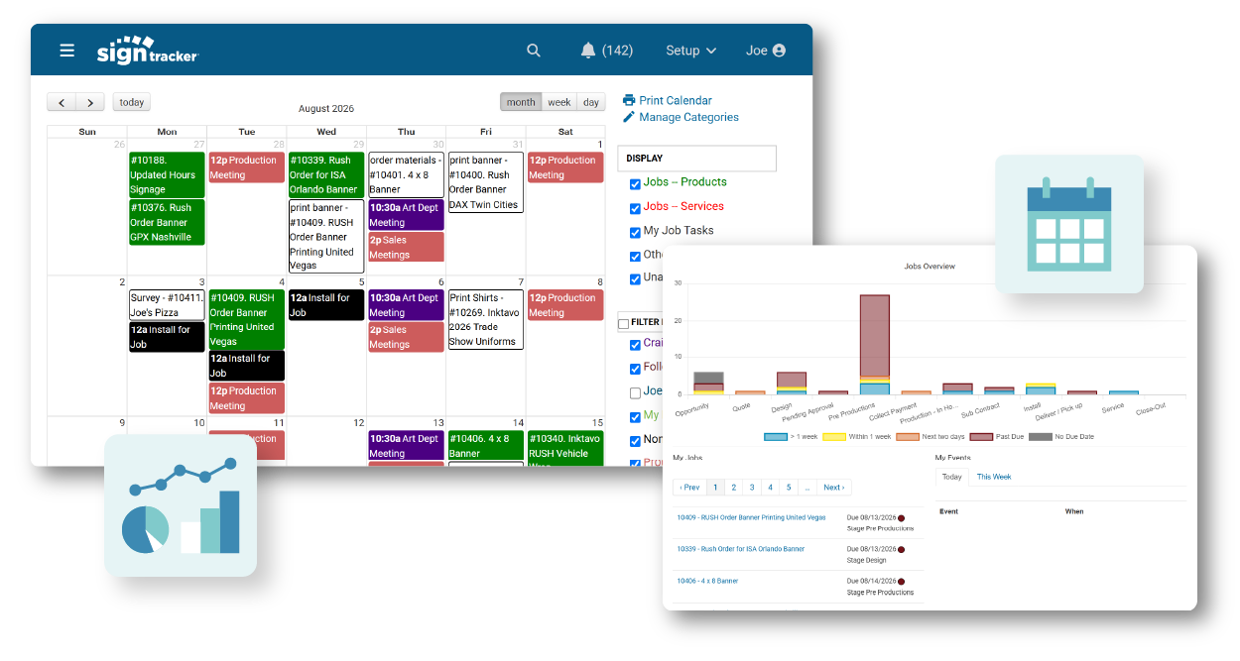Open the Joe user account menu
The height and width of the screenshot is (661, 1240).
point(766,51)
